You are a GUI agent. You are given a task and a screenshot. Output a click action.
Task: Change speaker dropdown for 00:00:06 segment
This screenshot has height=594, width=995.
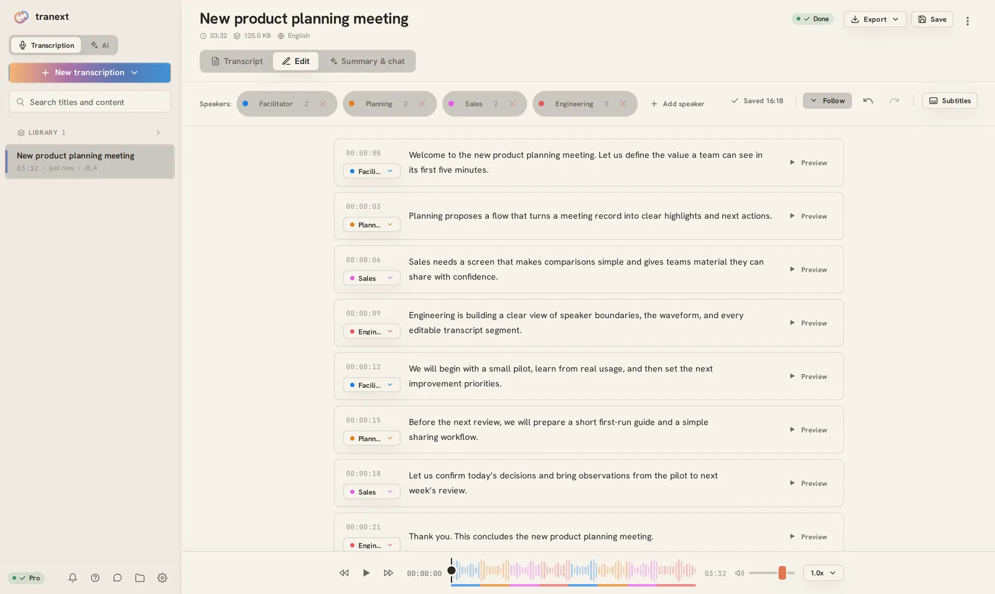point(372,278)
